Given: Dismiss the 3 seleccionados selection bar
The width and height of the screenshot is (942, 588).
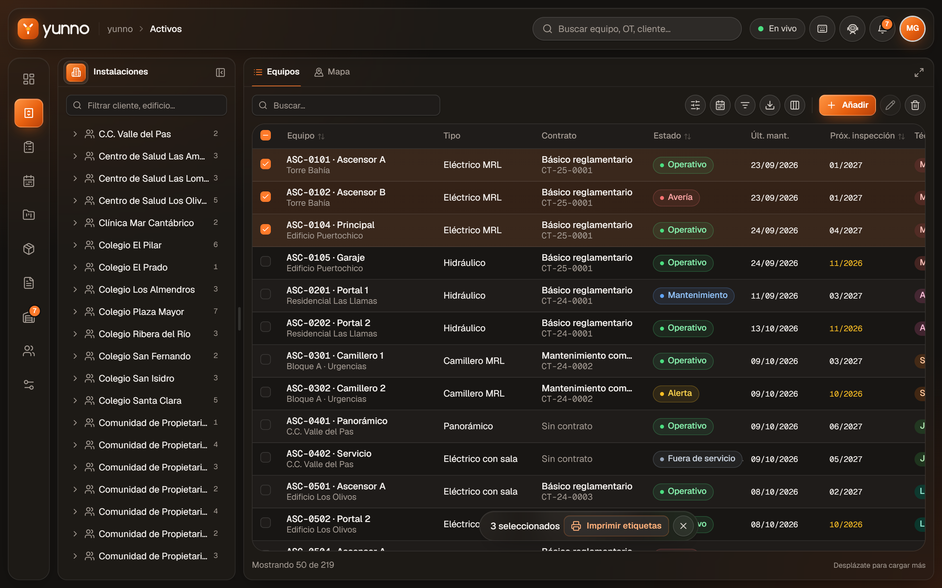Looking at the screenshot, I should click(x=683, y=526).
